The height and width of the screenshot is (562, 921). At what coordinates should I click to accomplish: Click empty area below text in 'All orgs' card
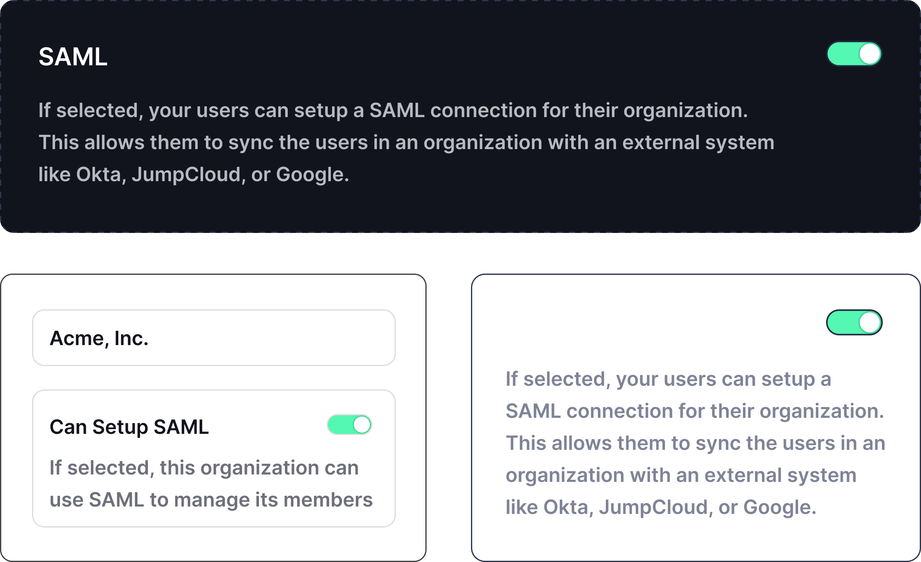[695, 538]
